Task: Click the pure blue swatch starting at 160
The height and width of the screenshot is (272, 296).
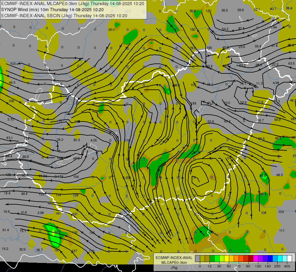Action: pyautogui.click(x=270, y=258)
